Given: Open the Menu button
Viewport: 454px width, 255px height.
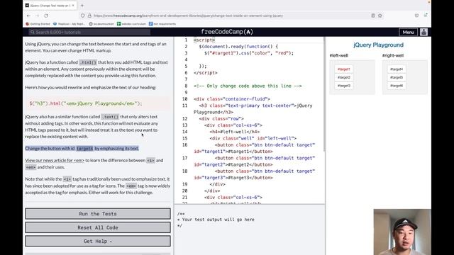Looking at the screenshot, I should [x=409, y=32].
